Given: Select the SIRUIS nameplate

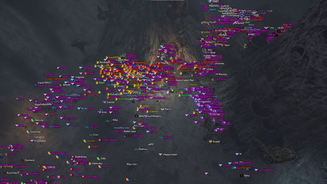Looking at the screenshot, I should pyautogui.click(x=51, y=167).
